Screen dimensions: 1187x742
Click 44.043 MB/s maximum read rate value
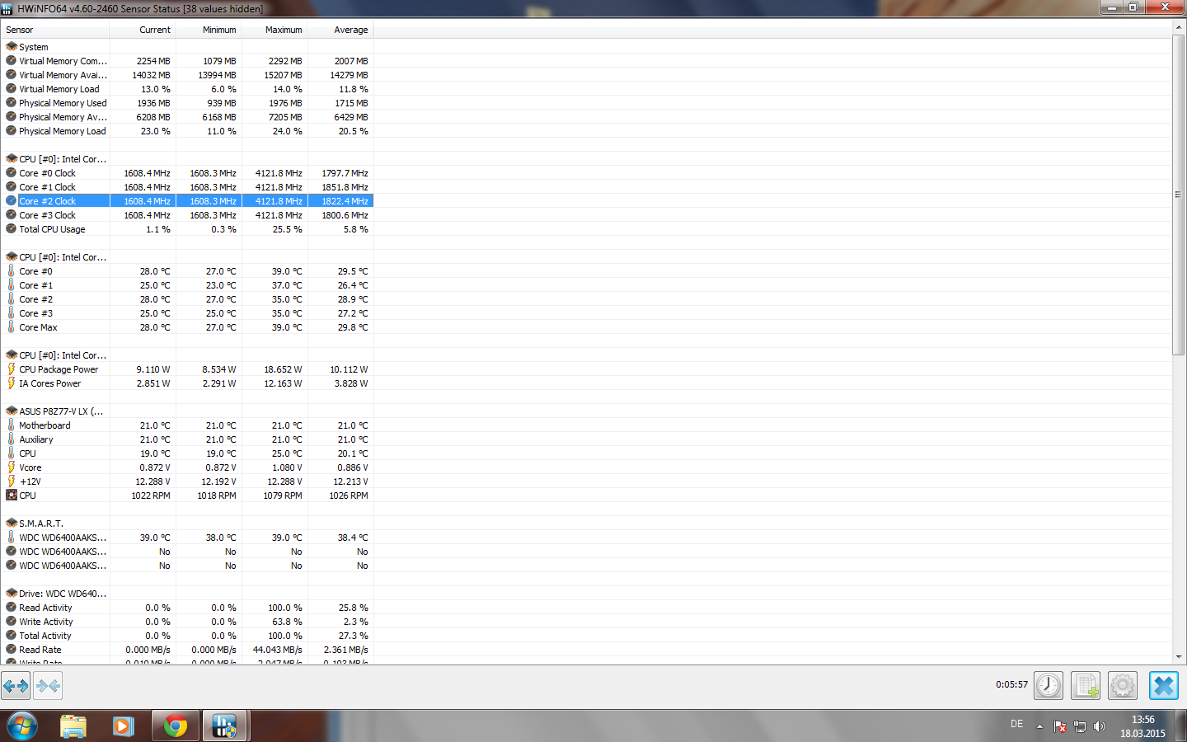pos(278,650)
